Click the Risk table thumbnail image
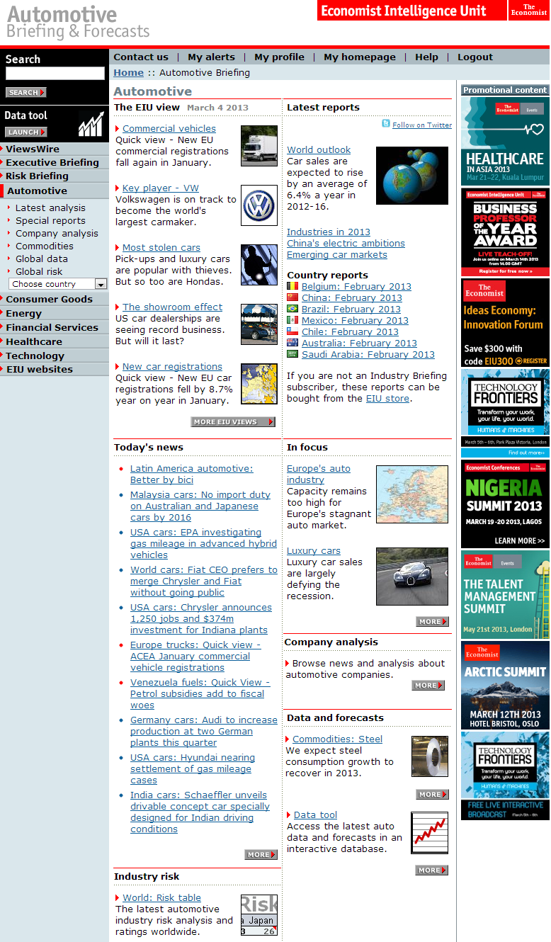Screen dimensions: 551x942 click(259, 915)
